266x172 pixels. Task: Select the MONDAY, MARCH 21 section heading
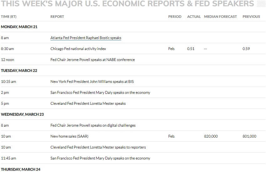(19, 27)
